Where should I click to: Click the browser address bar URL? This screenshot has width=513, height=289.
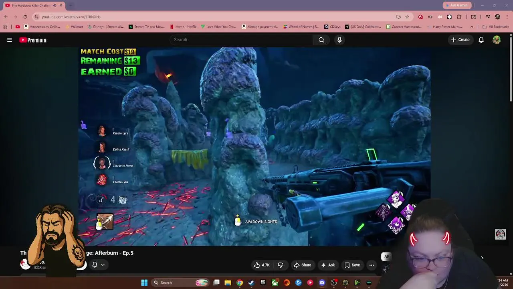[71, 17]
